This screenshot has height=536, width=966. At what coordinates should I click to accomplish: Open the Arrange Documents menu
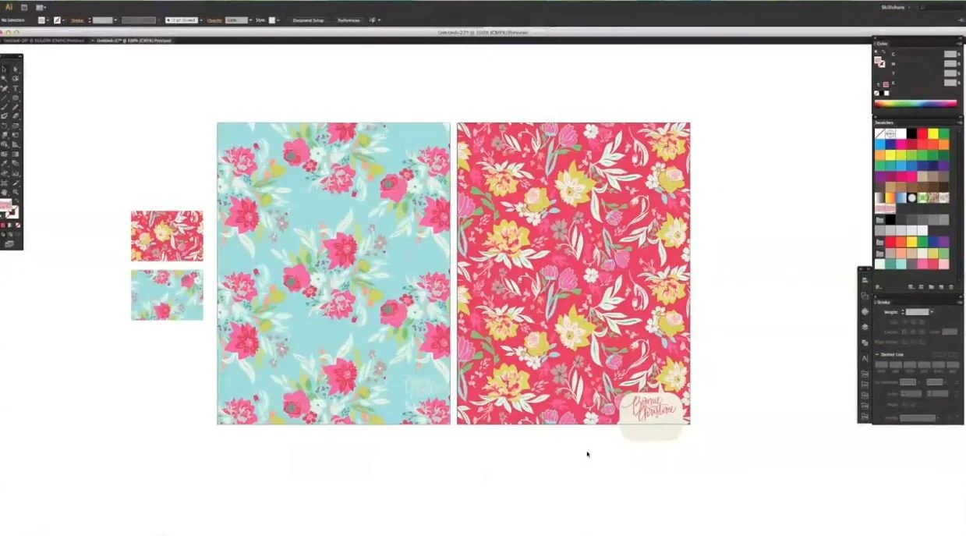pyautogui.click(x=41, y=7)
